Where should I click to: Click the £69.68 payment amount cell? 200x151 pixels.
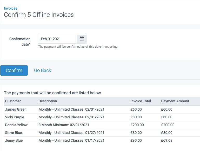[x=167, y=140]
